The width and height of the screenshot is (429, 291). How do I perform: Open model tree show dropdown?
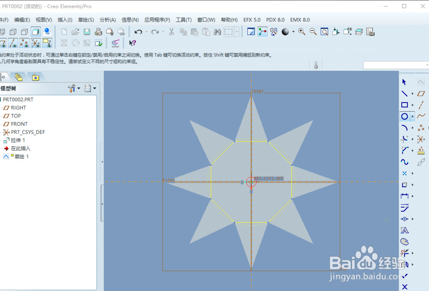[x=90, y=88]
